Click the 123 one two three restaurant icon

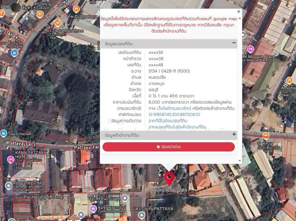pyautogui.click(x=58, y=23)
